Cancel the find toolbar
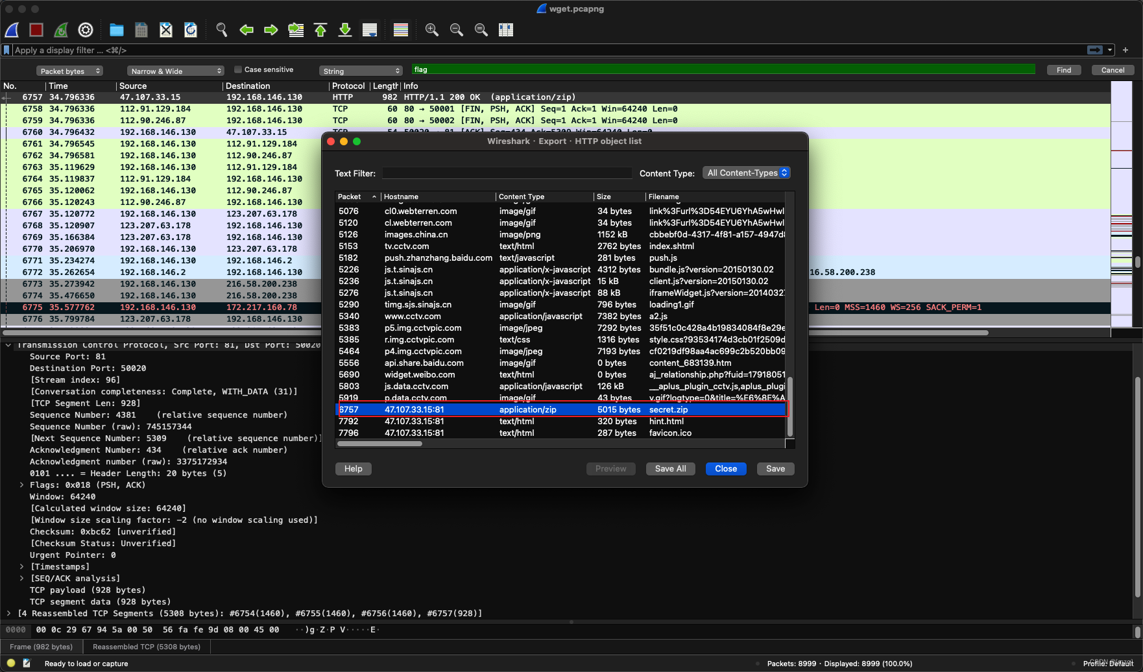Image resolution: width=1143 pixels, height=672 pixels. 1113,70
